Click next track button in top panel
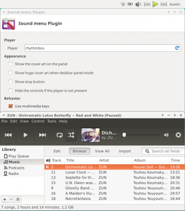The width and height of the screenshot is (185, 211). click(x=164, y=4)
